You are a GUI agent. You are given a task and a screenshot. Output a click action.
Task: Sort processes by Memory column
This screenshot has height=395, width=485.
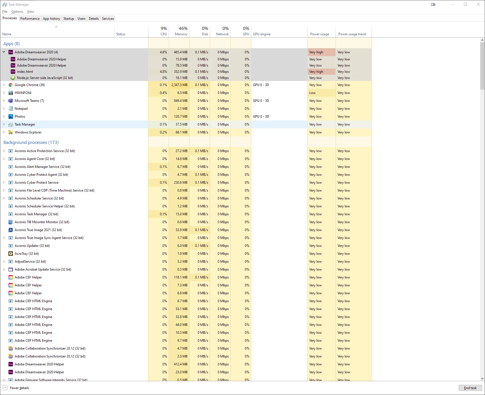click(179, 31)
